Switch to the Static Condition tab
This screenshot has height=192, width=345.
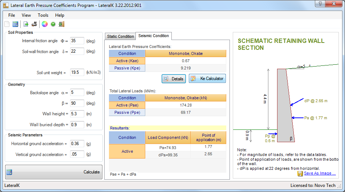(120, 36)
